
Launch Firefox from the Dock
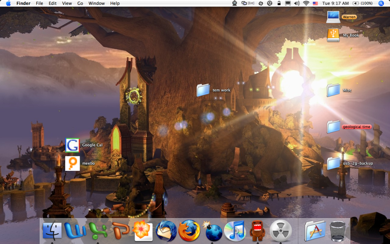pos(189,230)
